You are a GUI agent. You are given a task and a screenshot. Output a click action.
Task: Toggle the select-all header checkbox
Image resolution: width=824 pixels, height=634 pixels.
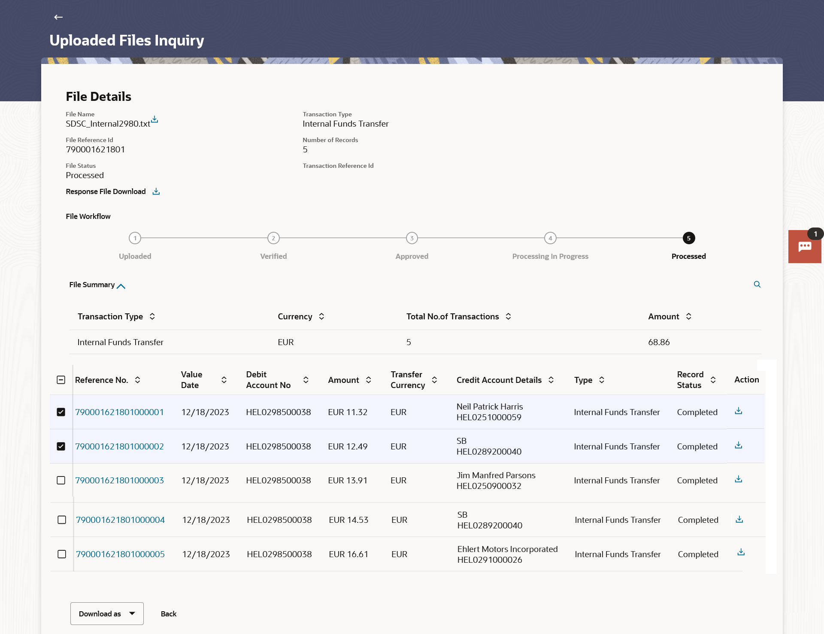pos(61,380)
